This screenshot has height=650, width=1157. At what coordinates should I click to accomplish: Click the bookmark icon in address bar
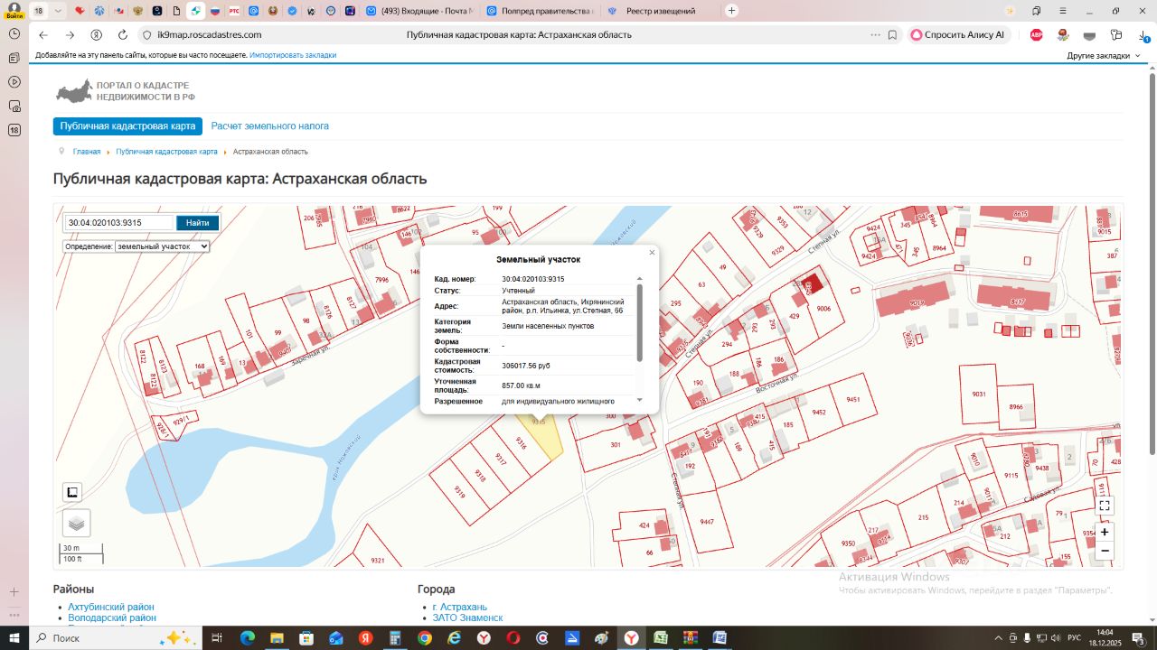892,35
